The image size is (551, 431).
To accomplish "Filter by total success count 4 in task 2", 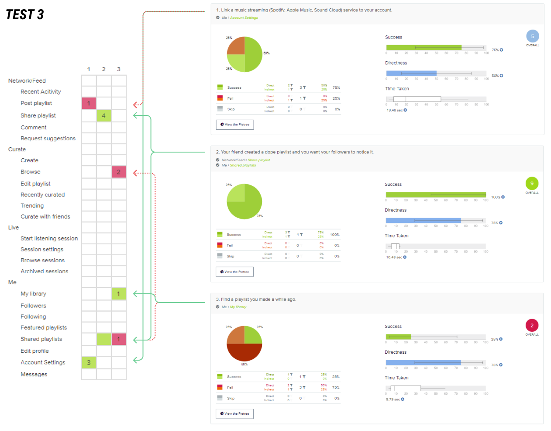I will [x=301, y=235].
